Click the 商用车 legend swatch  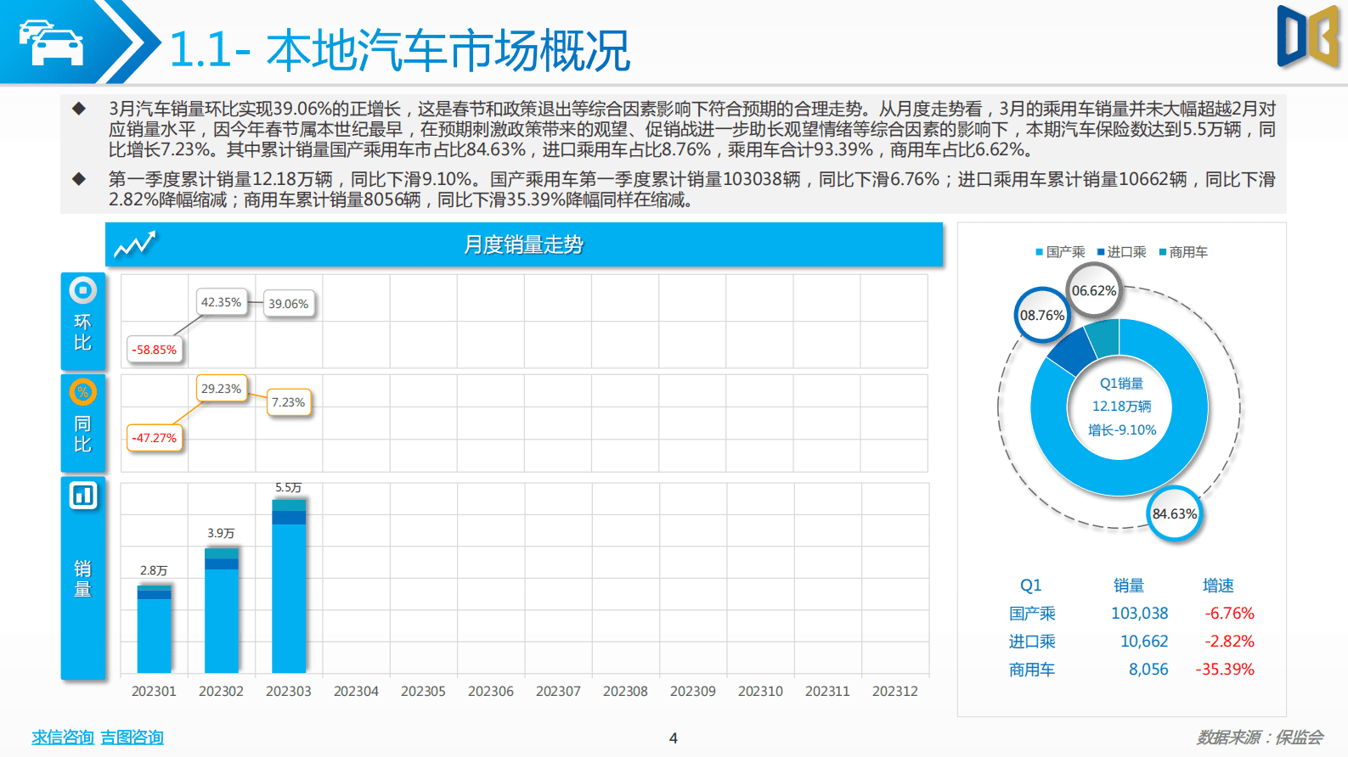tap(1163, 252)
